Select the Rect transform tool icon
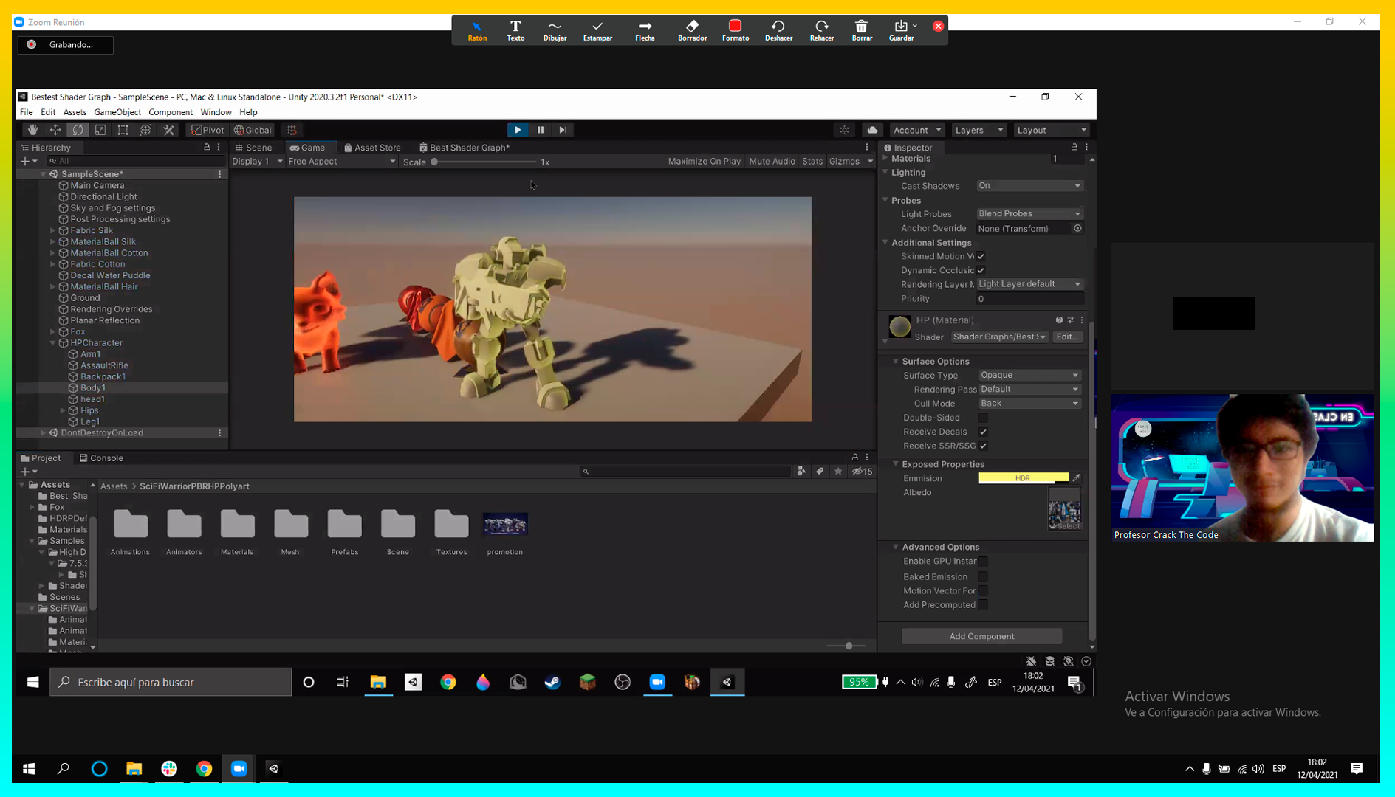1395x797 pixels. click(123, 130)
